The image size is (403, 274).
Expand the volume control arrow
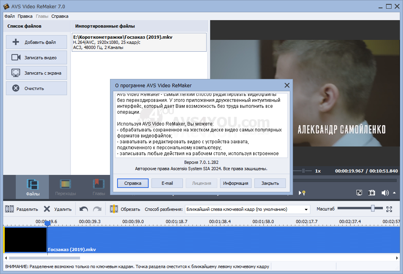(x=394, y=192)
